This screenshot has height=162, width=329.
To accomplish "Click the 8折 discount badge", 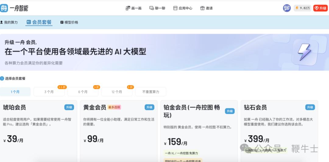I will [x=130, y=87].
